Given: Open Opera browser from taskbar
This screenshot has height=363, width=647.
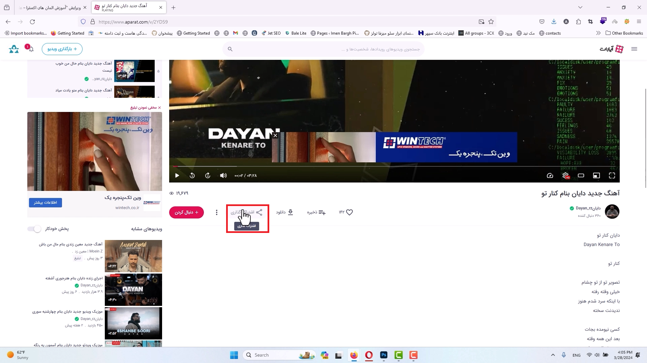Looking at the screenshot, I should point(369,355).
